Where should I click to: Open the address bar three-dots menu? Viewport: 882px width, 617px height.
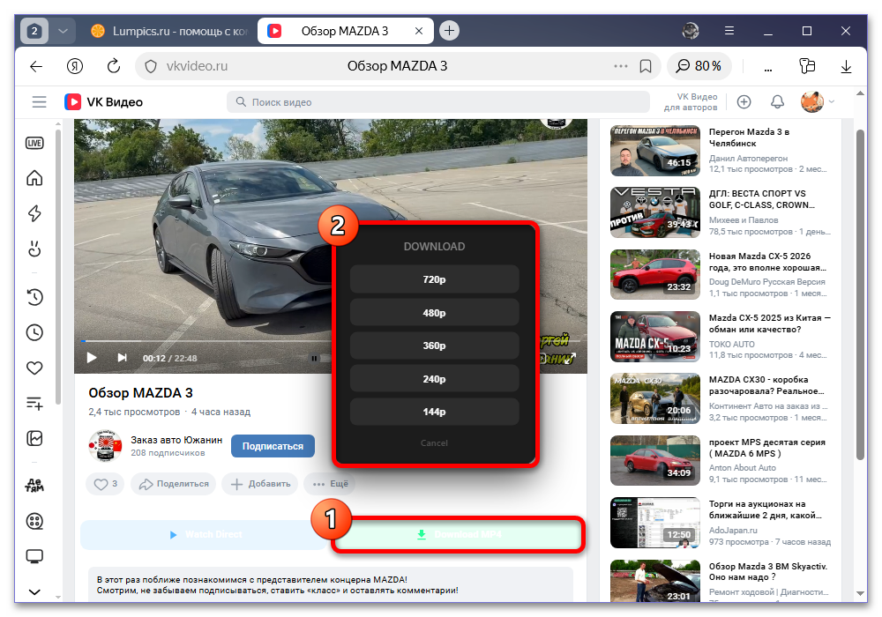(620, 66)
